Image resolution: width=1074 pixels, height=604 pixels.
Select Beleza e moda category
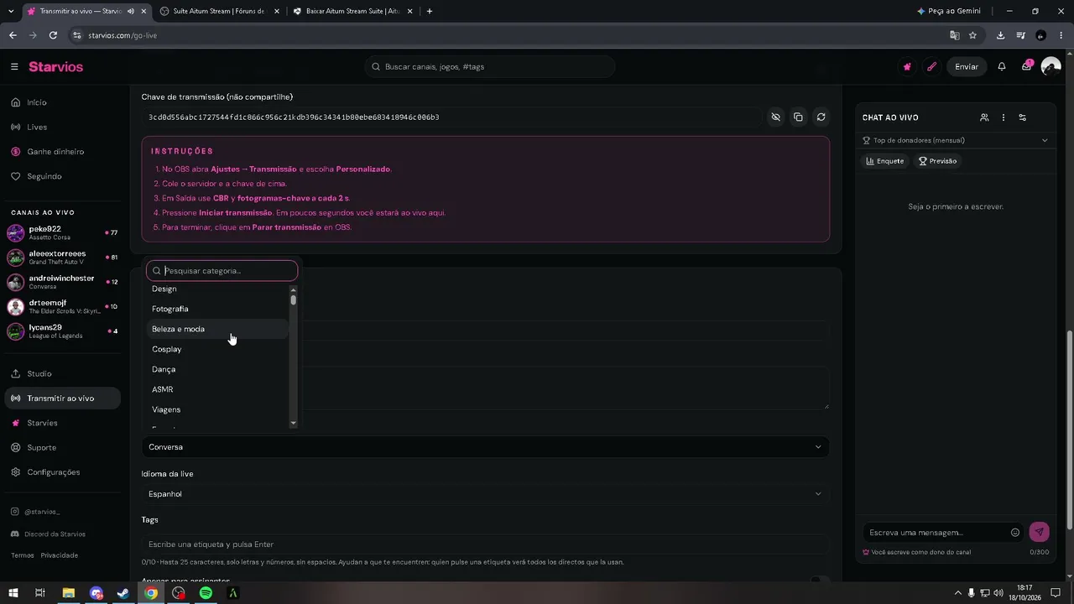point(218,329)
